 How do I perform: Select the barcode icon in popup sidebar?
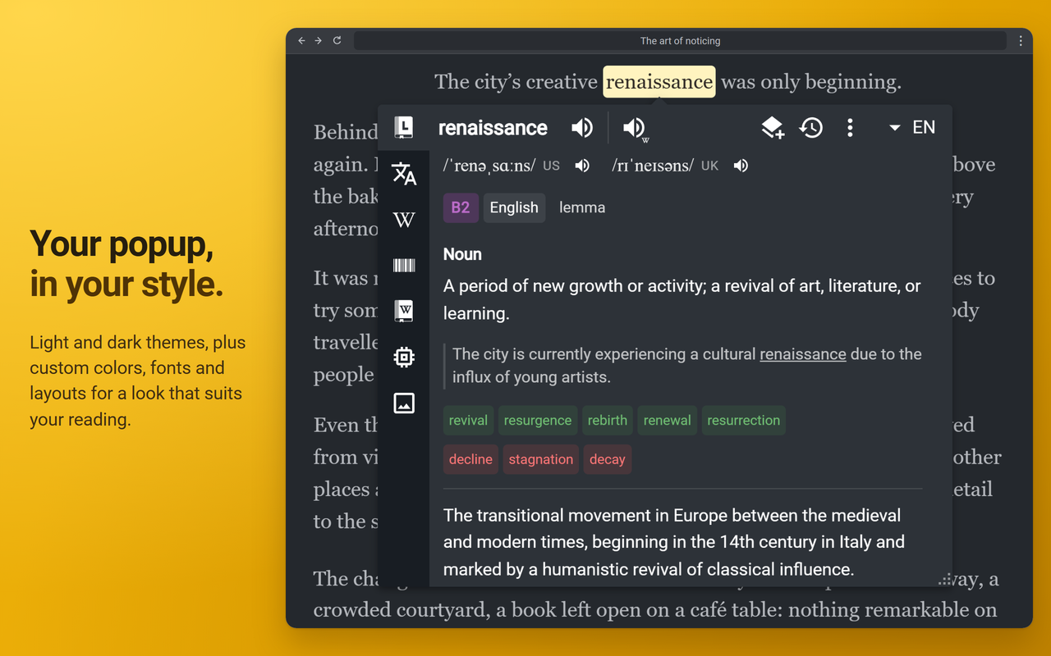[x=404, y=266]
